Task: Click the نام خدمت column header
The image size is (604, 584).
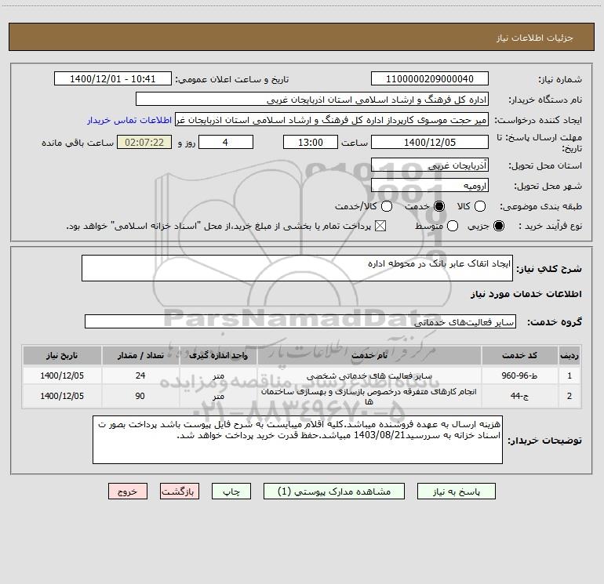Action: (x=369, y=355)
